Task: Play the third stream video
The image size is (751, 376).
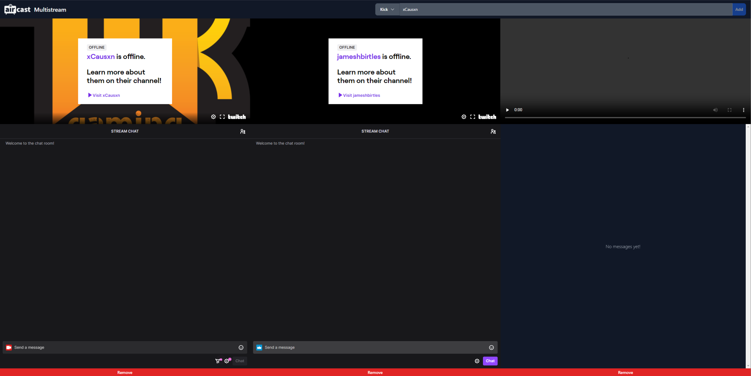Action: [507, 110]
